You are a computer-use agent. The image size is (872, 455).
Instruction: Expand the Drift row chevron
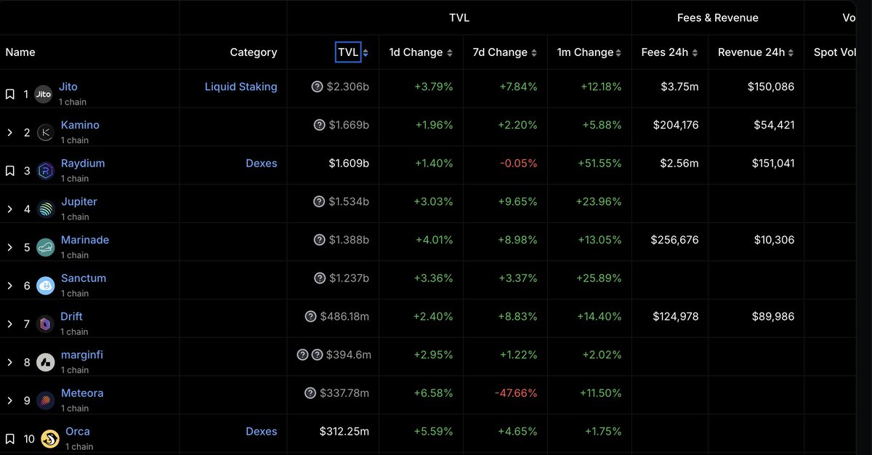click(x=10, y=324)
